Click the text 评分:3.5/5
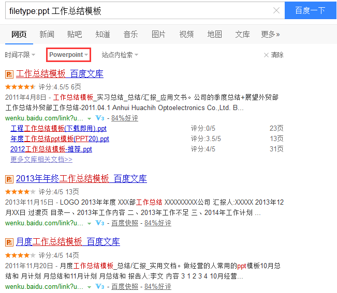This screenshot has height=293, width=337. [x=206, y=139]
